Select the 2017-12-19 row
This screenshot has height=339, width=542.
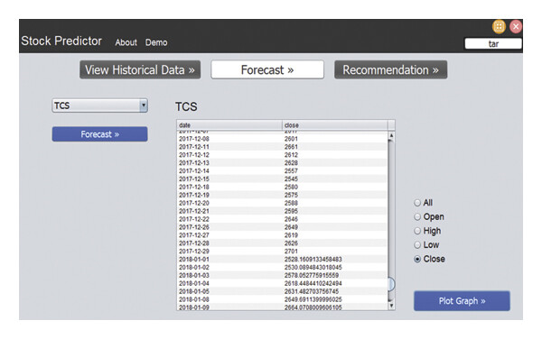click(x=283, y=195)
